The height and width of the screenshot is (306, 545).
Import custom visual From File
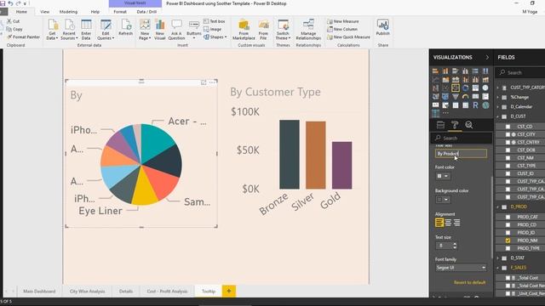click(263, 30)
